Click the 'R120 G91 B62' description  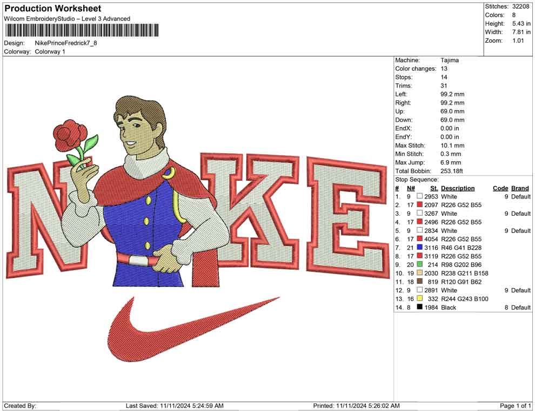pos(462,282)
